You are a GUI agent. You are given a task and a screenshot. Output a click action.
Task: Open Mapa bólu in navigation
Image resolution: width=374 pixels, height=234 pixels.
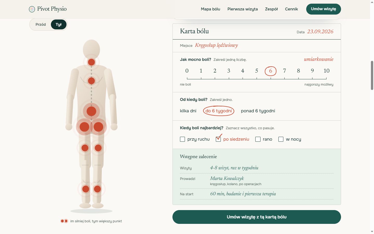point(210,9)
